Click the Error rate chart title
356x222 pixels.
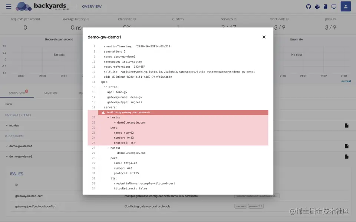coord(296,40)
